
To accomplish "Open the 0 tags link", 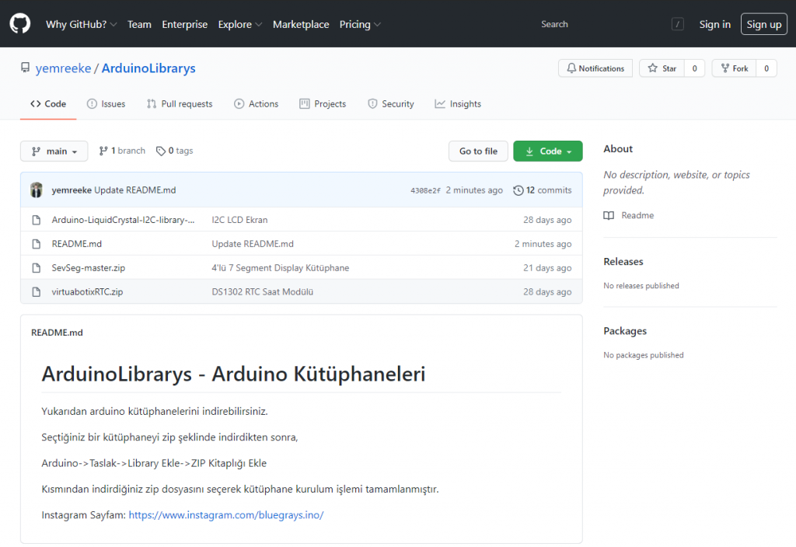I will [x=175, y=151].
